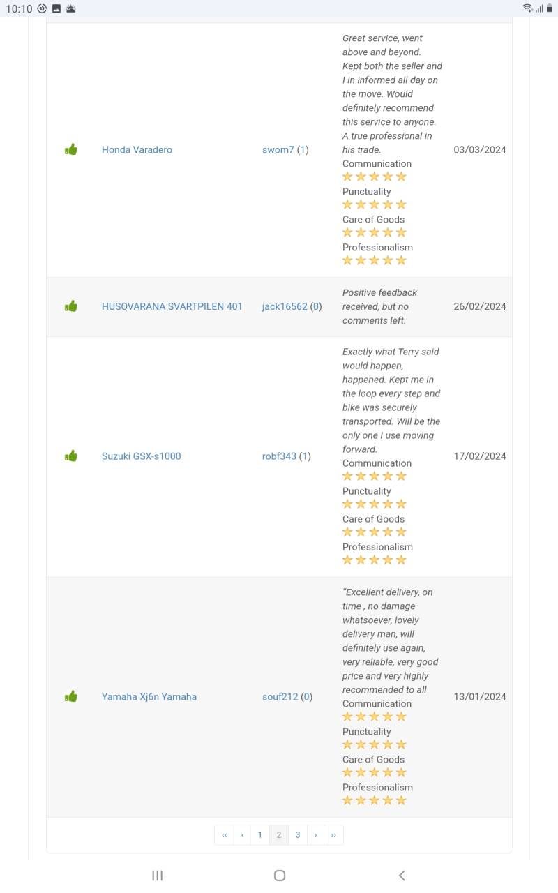Image resolution: width=558 pixels, height=893 pixels.
Task: Open Yamaha Xj6n Yamaha listing
Action: coord(149,696)
